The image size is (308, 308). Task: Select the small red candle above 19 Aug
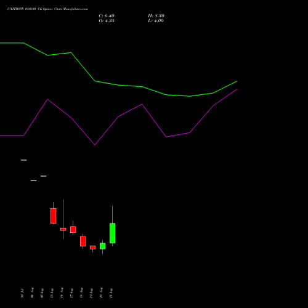pos(92,248)
